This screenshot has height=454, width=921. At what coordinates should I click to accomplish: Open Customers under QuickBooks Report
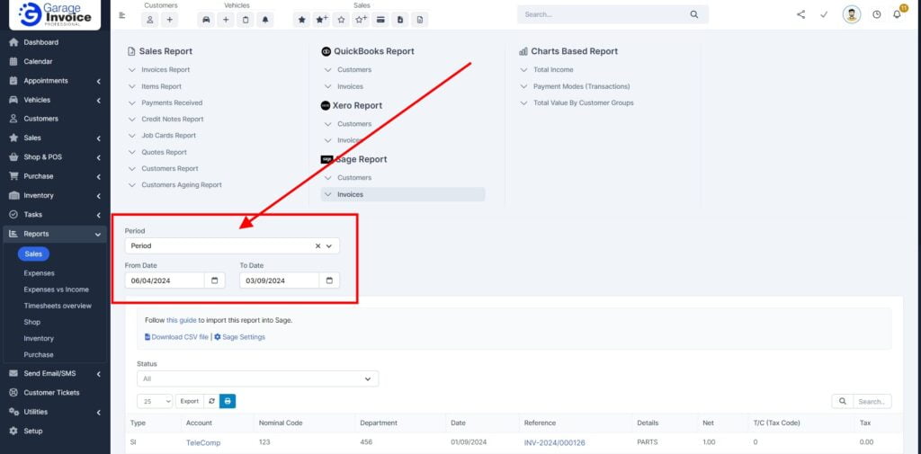click(354, 70)
